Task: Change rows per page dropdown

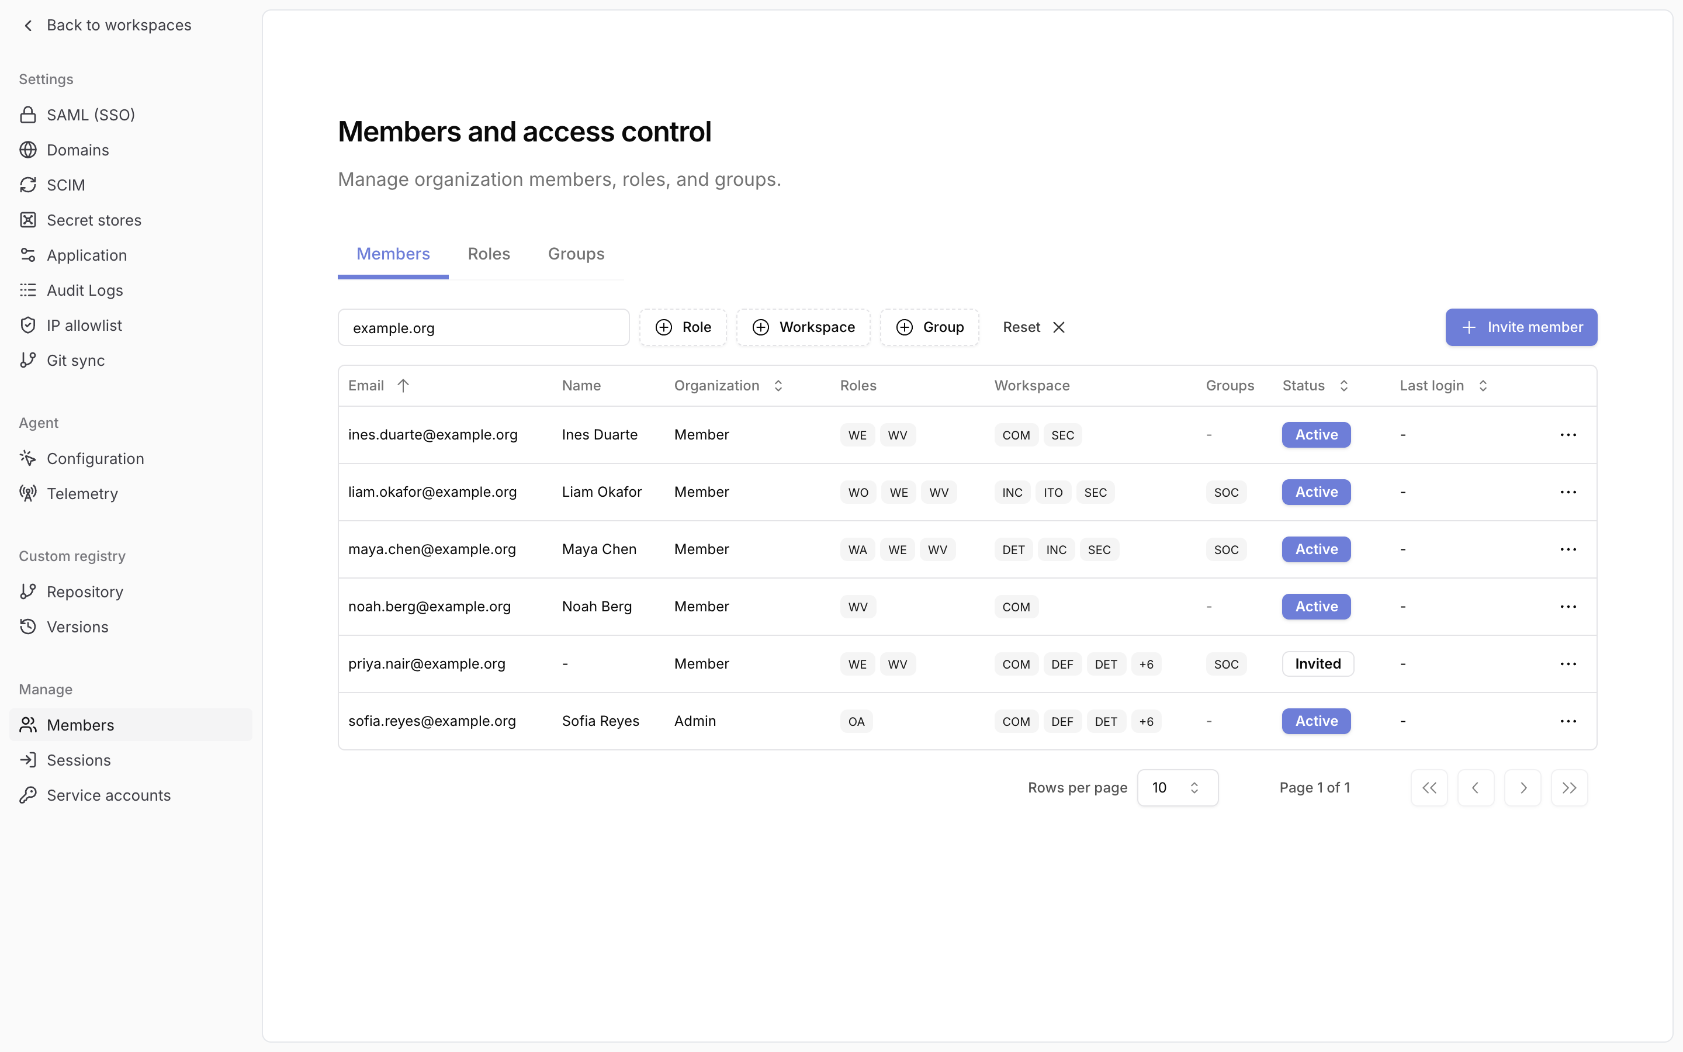Action: coord(1178,788)
